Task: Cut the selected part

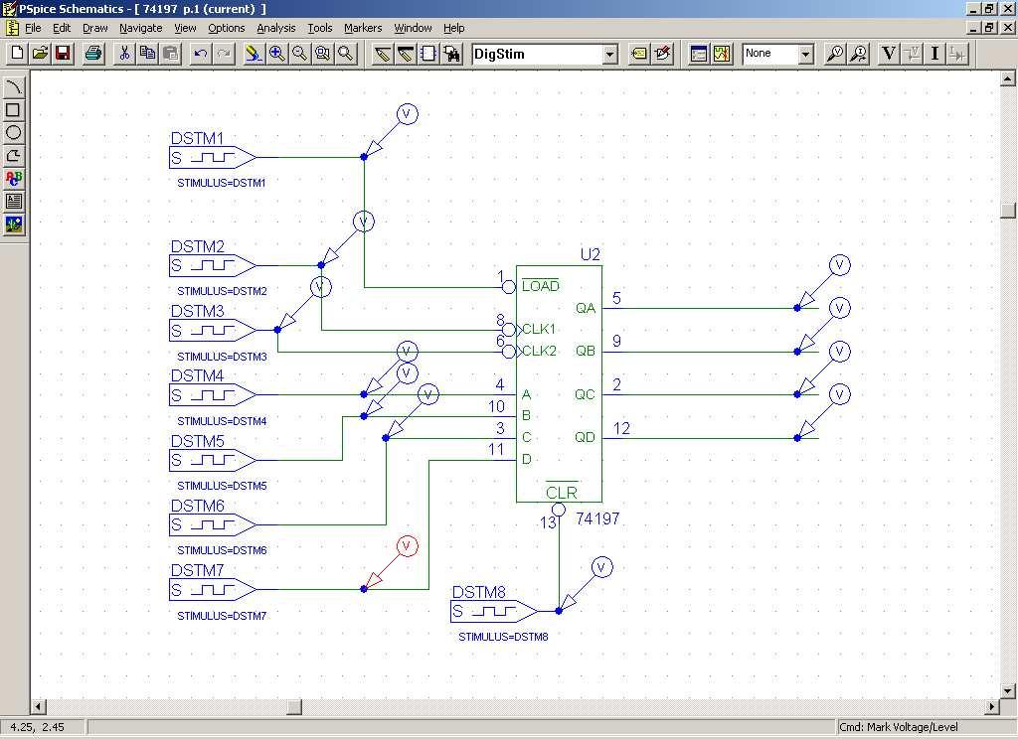Action: 124,54
